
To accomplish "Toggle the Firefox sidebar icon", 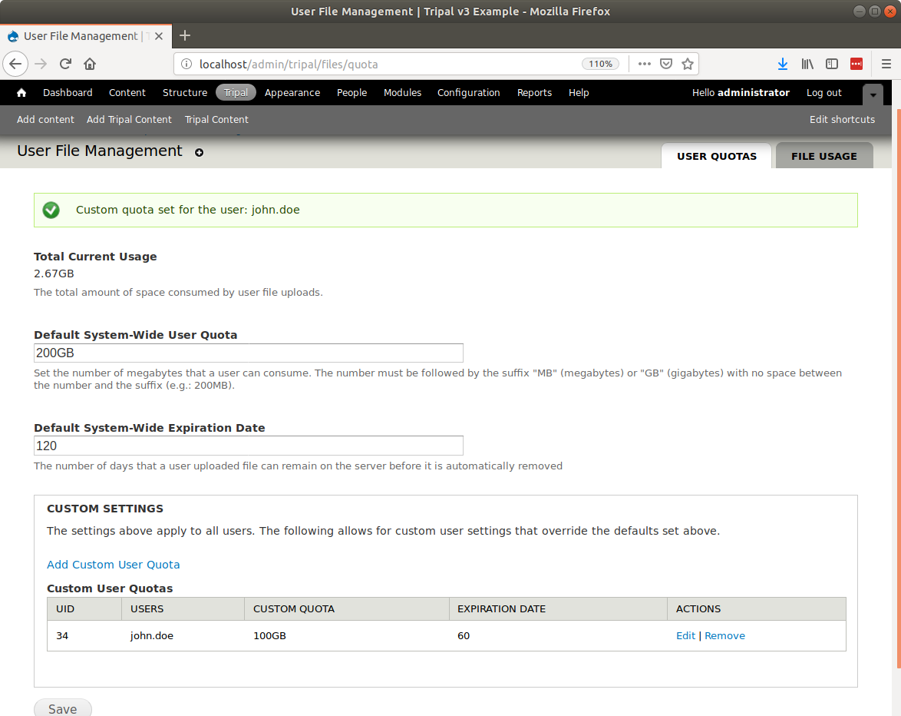I will tap(832, 64).
